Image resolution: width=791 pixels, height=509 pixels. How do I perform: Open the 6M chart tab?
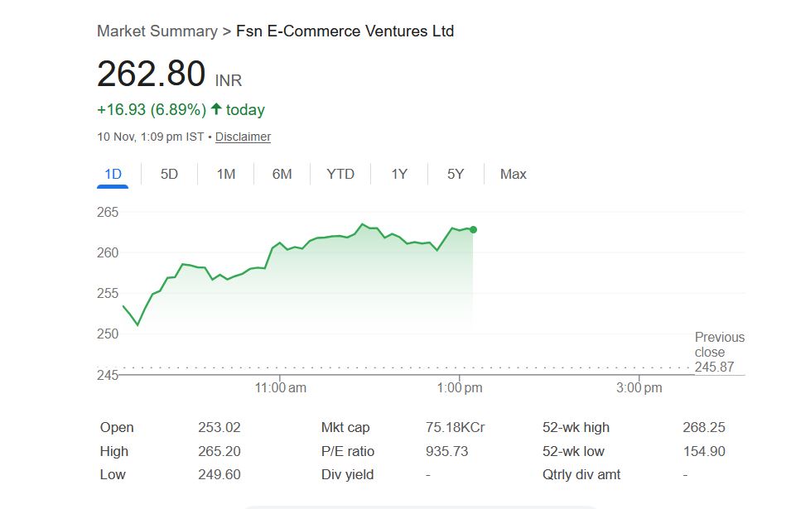[x=282, y=174]
